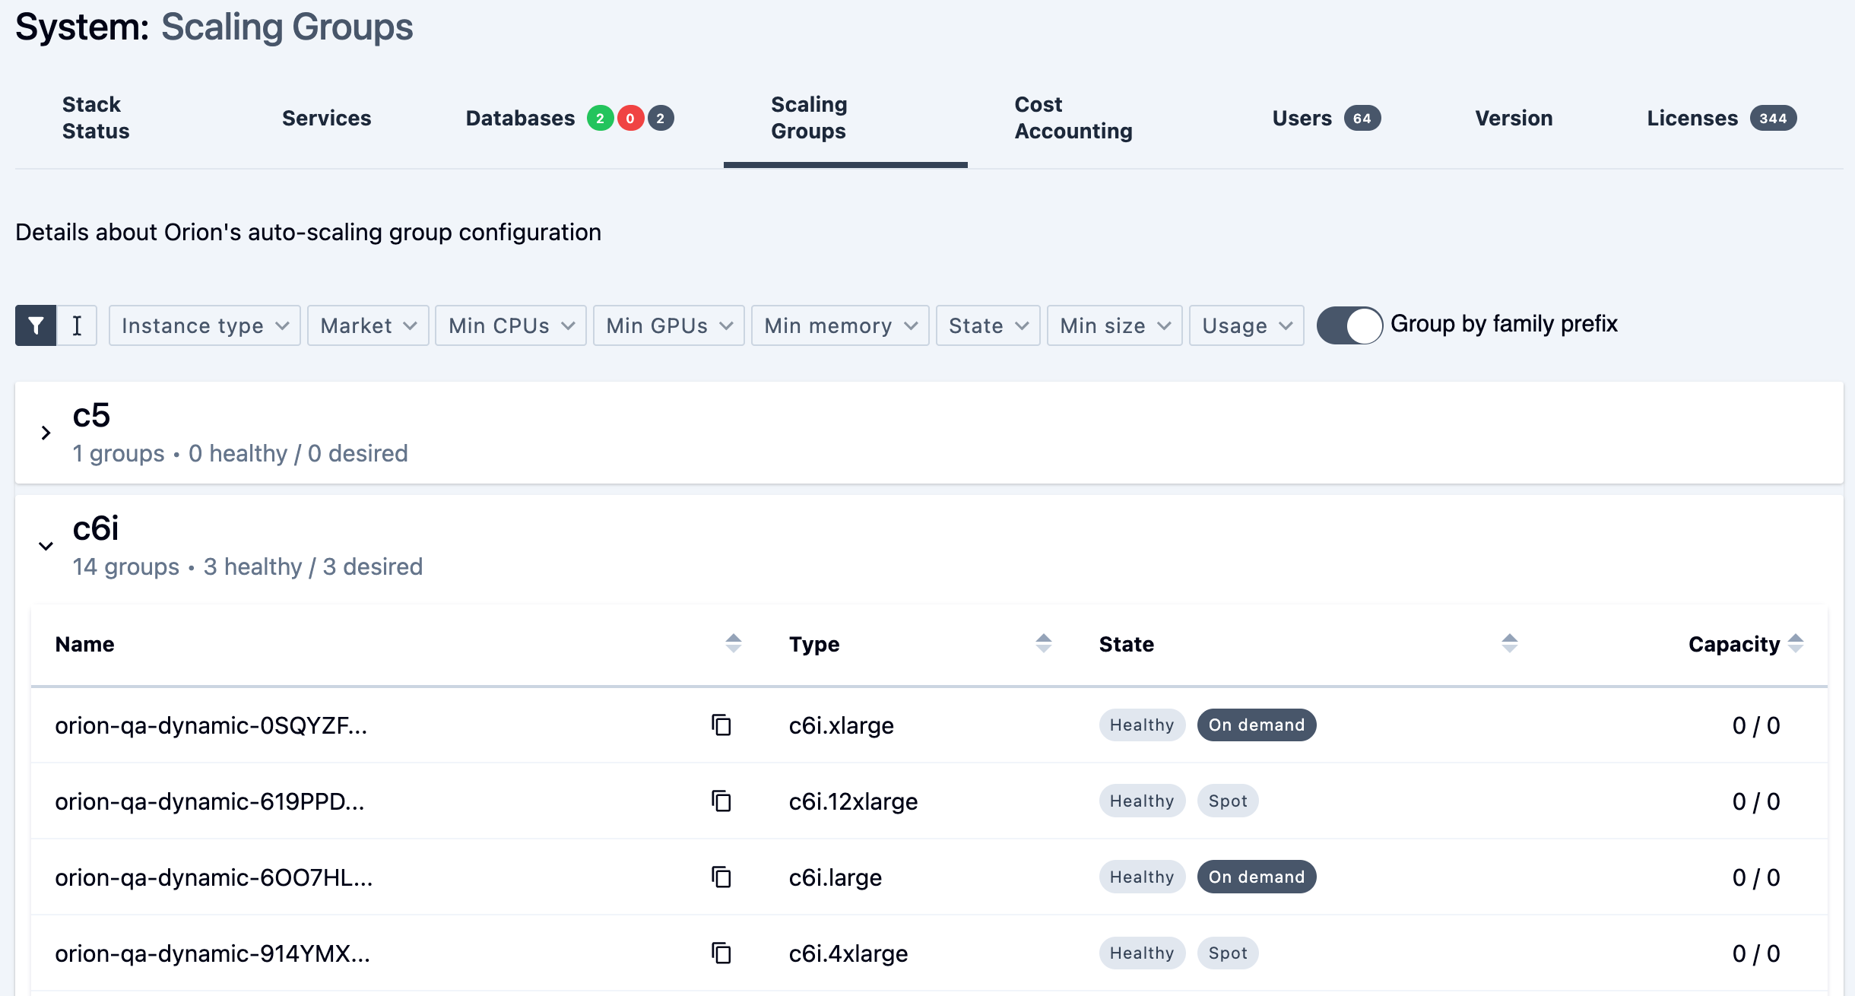The image size is (1855, 996).
Task: Select group name orion-qa-dynamic-0SQYZF...
Action: point(211,725)
